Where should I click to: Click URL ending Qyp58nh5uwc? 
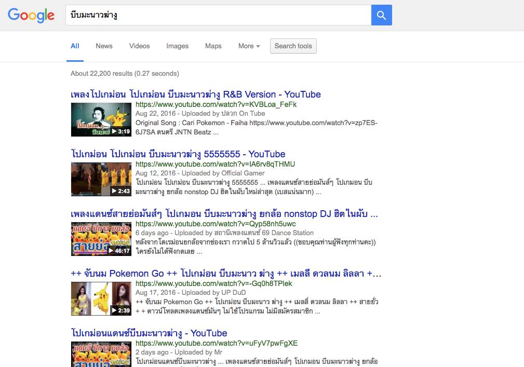pyautogui.click(x=216, y=224)
